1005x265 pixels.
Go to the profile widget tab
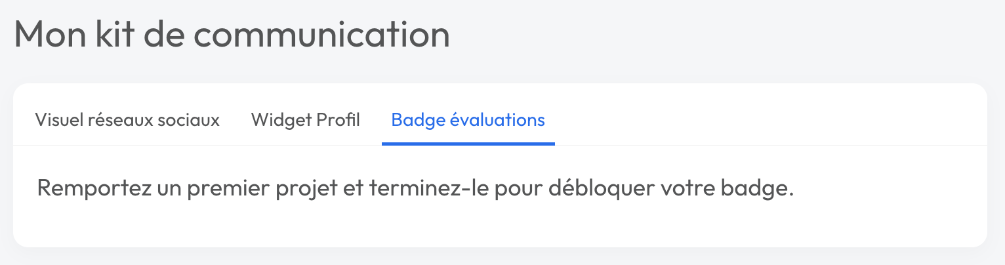pyautogui.click(x=305, y=121)
